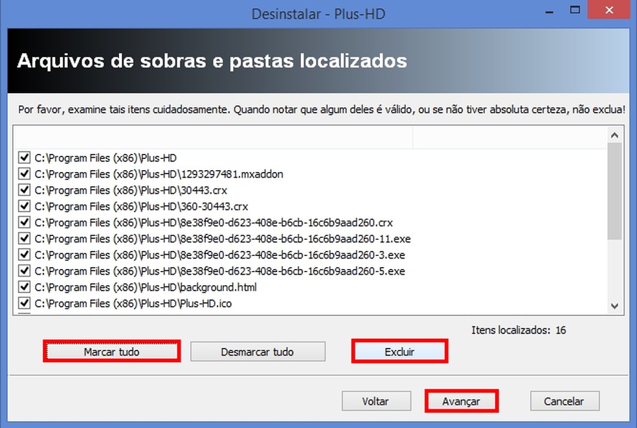Click the vertical scrollbar thumb
The height and width of the screenshot is (428, 637).
click(614, 191)
